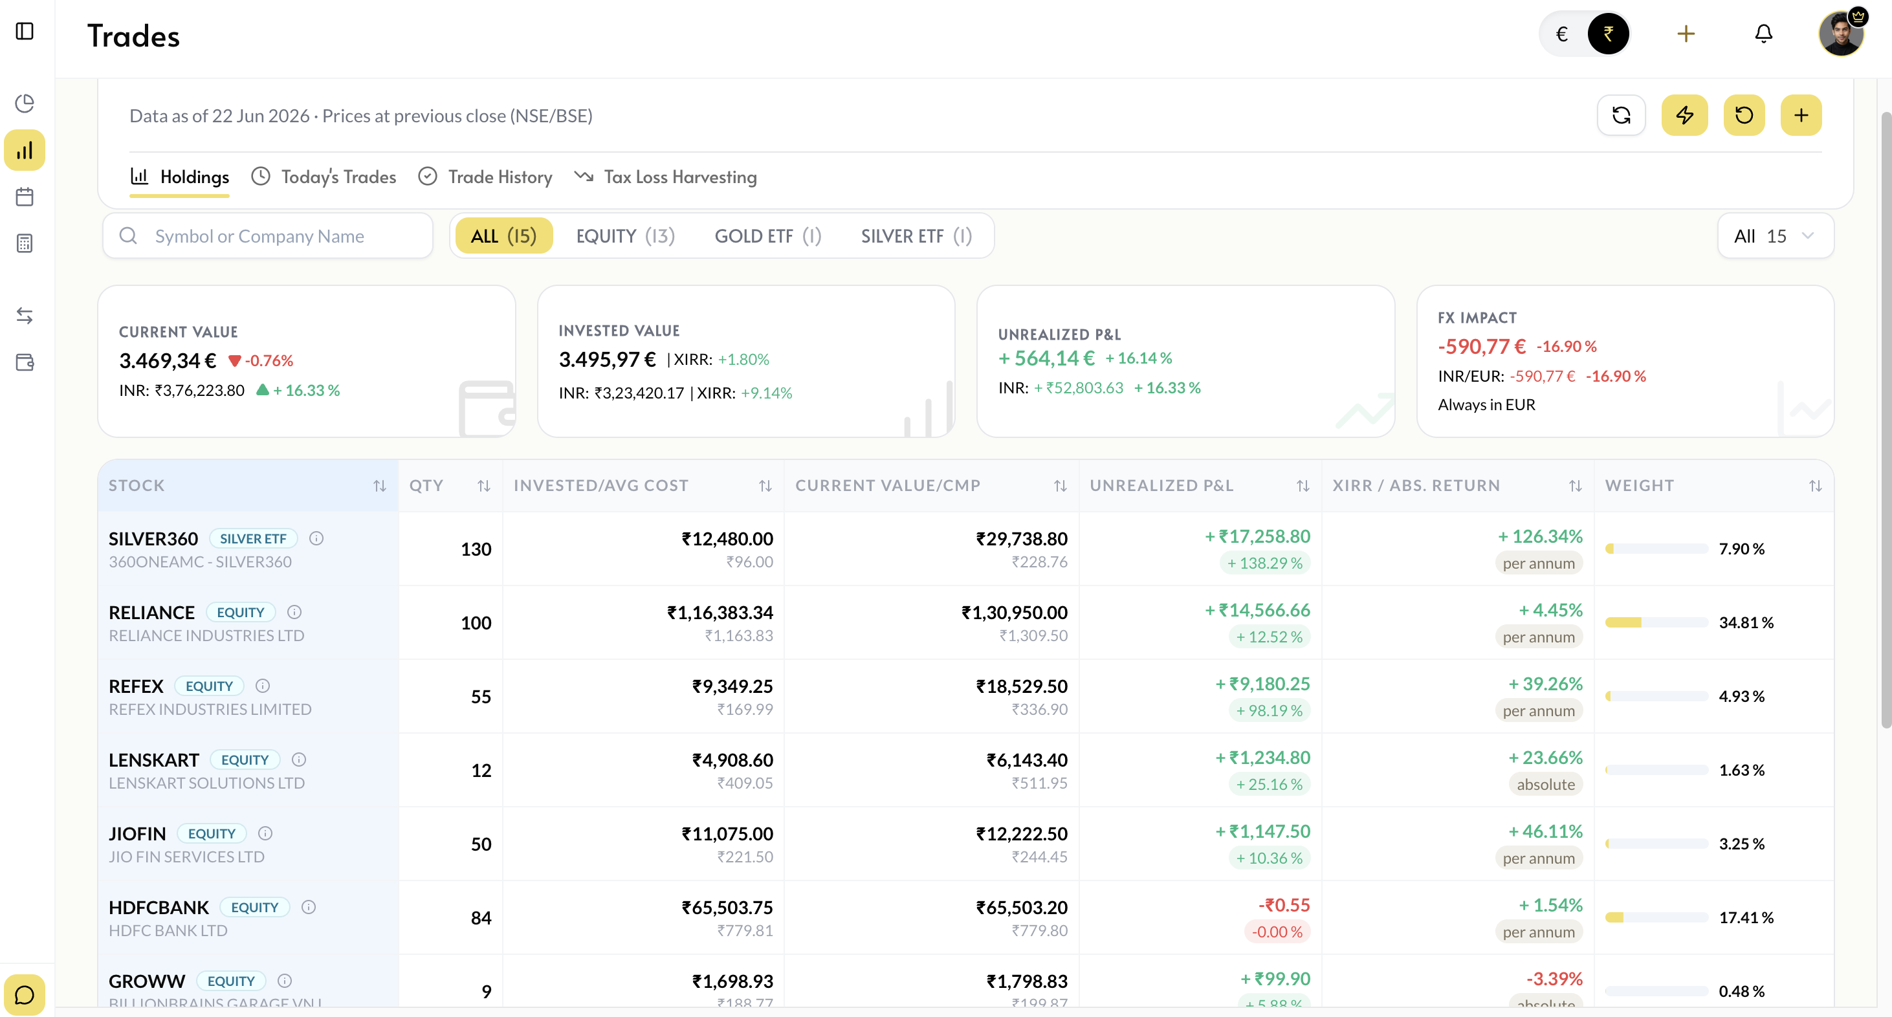Image resolution: width=1892 pixels, height=1017 pixels.
Task: Open the bar chart Trades sidebar icon
Action: point(25,151)
